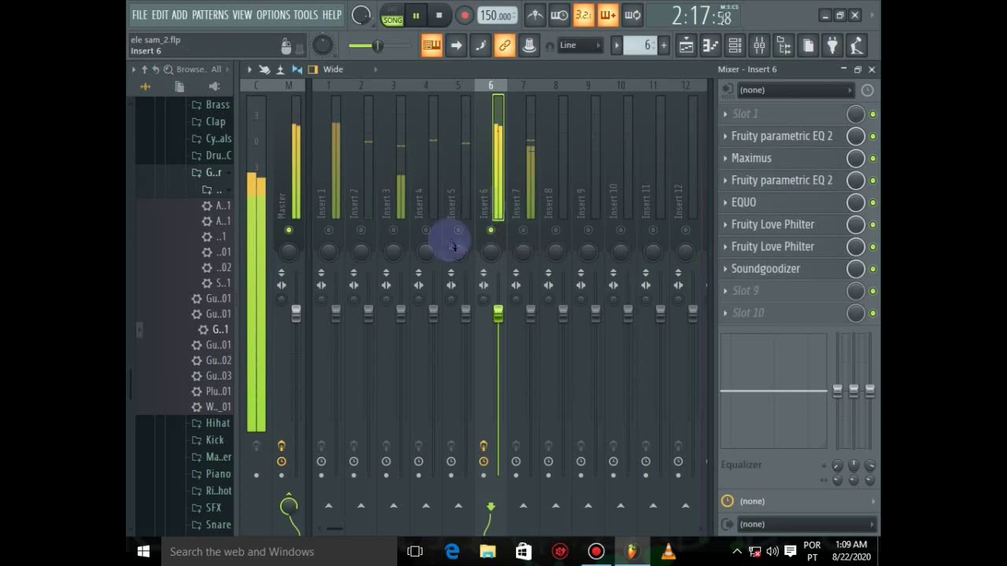
Task: Click Search the web and Windows box
Action: coord(278,552)
